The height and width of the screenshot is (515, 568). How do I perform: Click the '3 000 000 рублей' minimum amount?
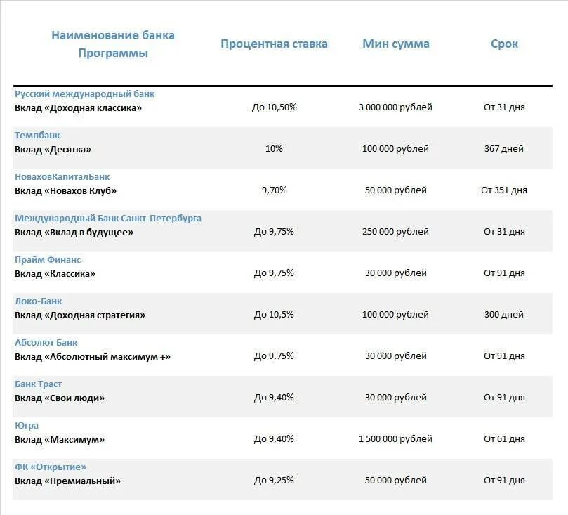tap(395, 107)
